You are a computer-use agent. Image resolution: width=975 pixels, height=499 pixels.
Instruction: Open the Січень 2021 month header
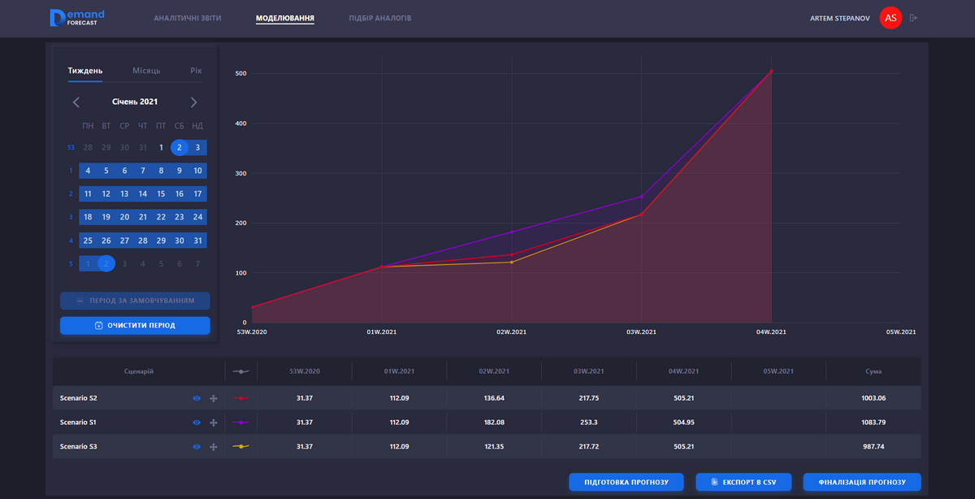click(x=135, y=102)
